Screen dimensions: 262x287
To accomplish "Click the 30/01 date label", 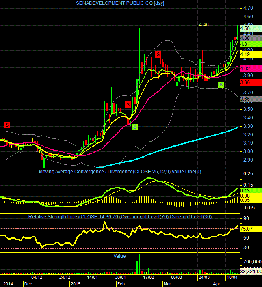I will [x=120, y=277].
